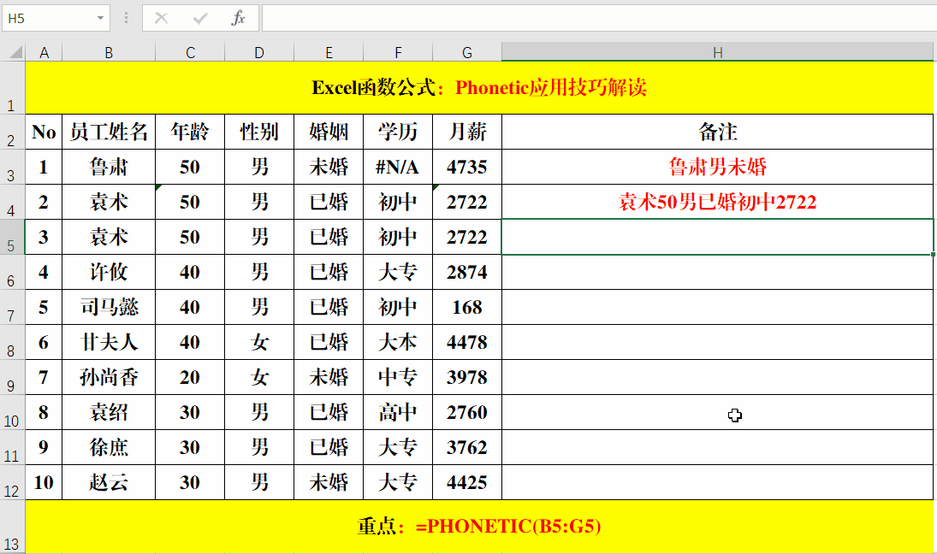Select row 8 header
The height and width of the screenshot is (554, 937).
[x=13, y=342]
